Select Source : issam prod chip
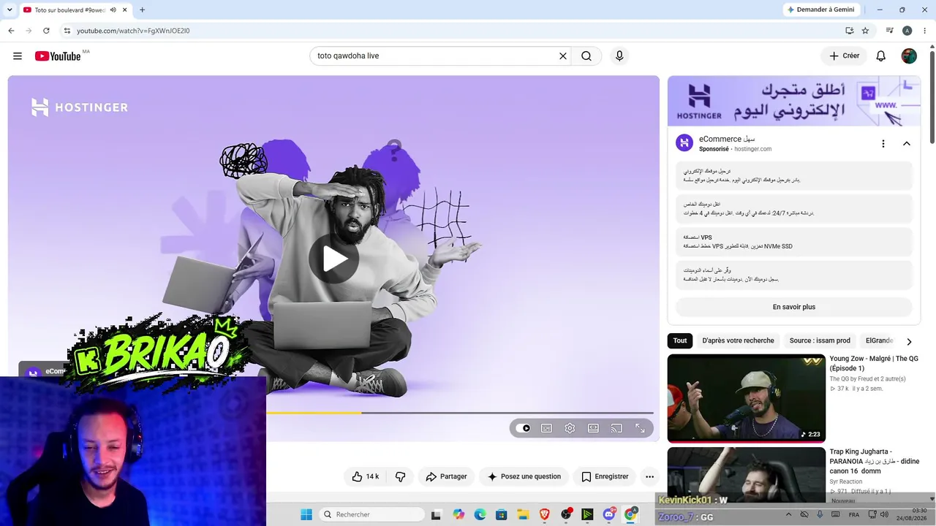 click(820, 340)
